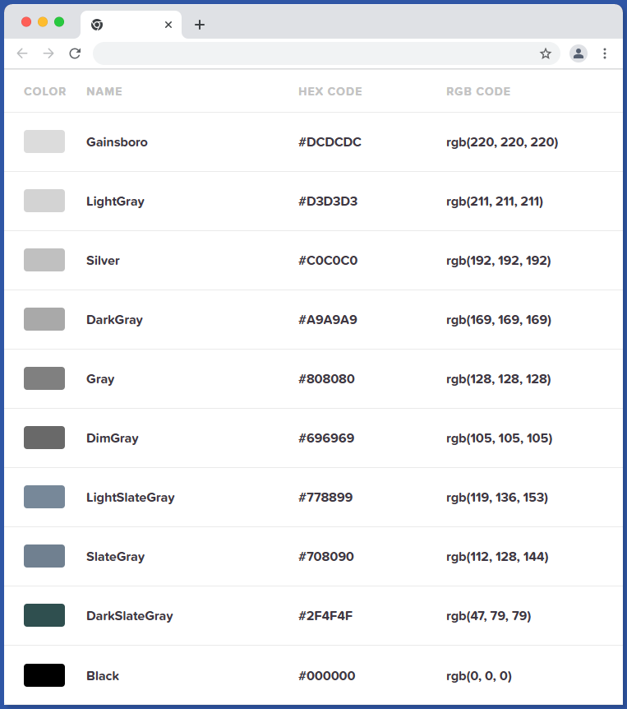Image resolution: width=627 pixels, height=709 pixels.
Task: Click the DarkGray color swatch
Action: (x=44, y=319)
